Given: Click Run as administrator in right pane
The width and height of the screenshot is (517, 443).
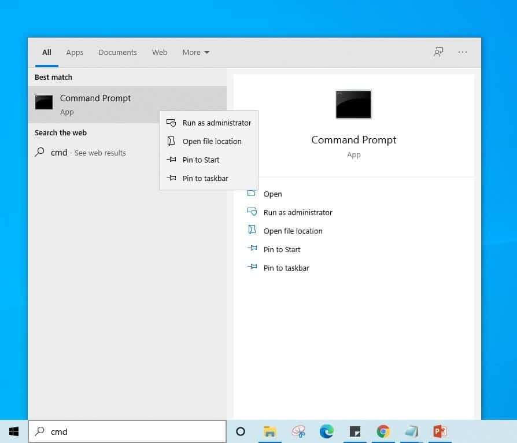Looking at the screenshot, I should [x=298, y=212].
